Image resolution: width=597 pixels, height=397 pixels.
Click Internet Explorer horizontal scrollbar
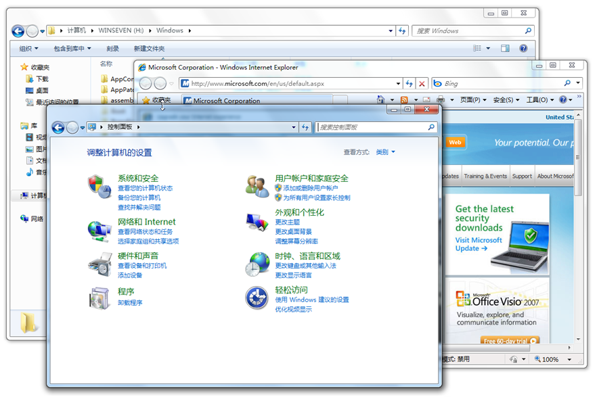[x=486, y=348]
